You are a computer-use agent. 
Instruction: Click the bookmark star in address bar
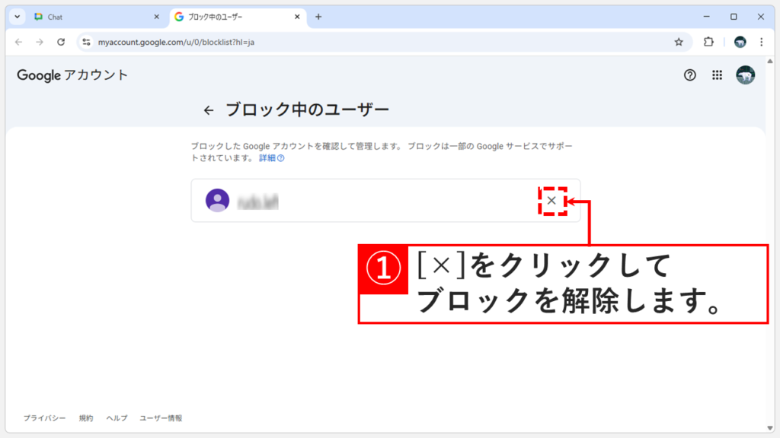pos(679,43)
